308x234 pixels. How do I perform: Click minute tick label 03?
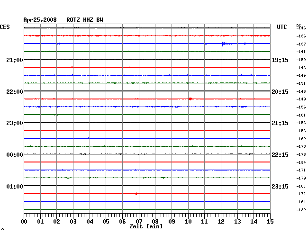tap(73, 222)
